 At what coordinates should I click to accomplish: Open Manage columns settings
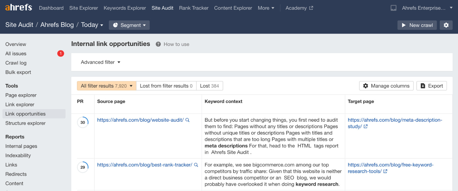click(386, 86)
